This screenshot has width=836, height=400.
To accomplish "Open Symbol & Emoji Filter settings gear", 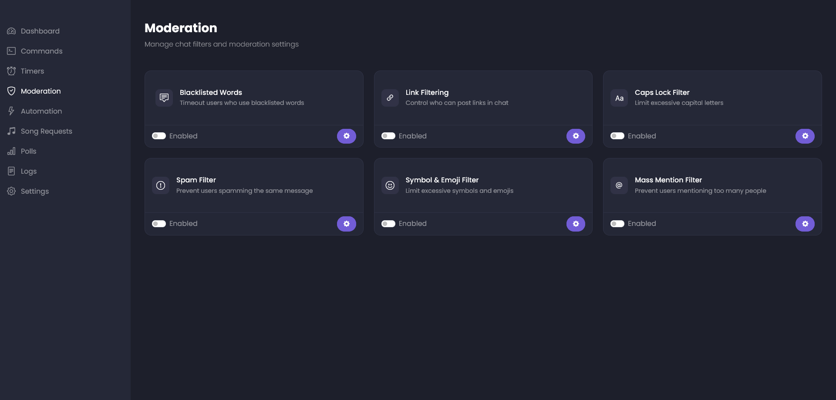I will point(576,224).
